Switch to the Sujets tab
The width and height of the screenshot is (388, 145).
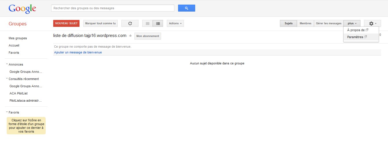point(289,23)
